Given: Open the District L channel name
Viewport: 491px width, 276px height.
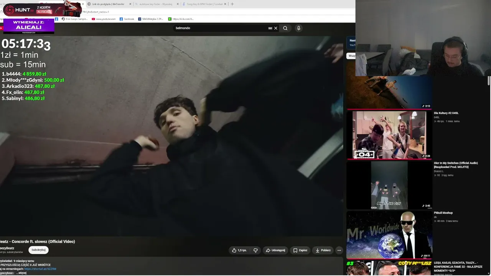Looking at the screenshot, I should [x=438, y=171].
